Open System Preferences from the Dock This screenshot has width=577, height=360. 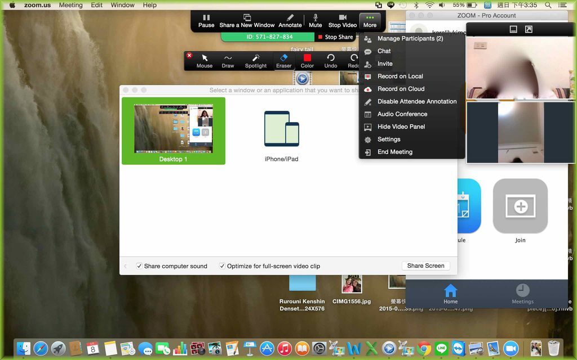tap(319, 348)
